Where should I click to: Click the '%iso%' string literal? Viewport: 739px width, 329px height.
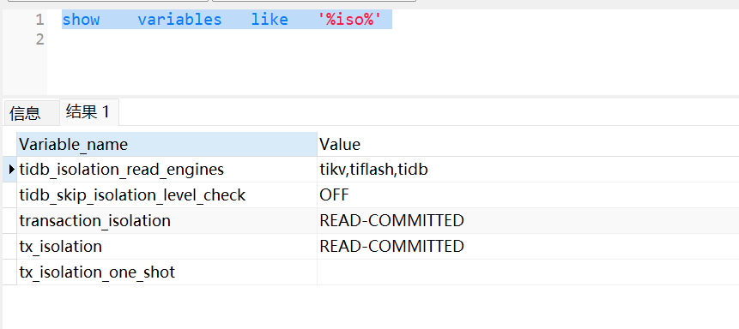[349, 20]
